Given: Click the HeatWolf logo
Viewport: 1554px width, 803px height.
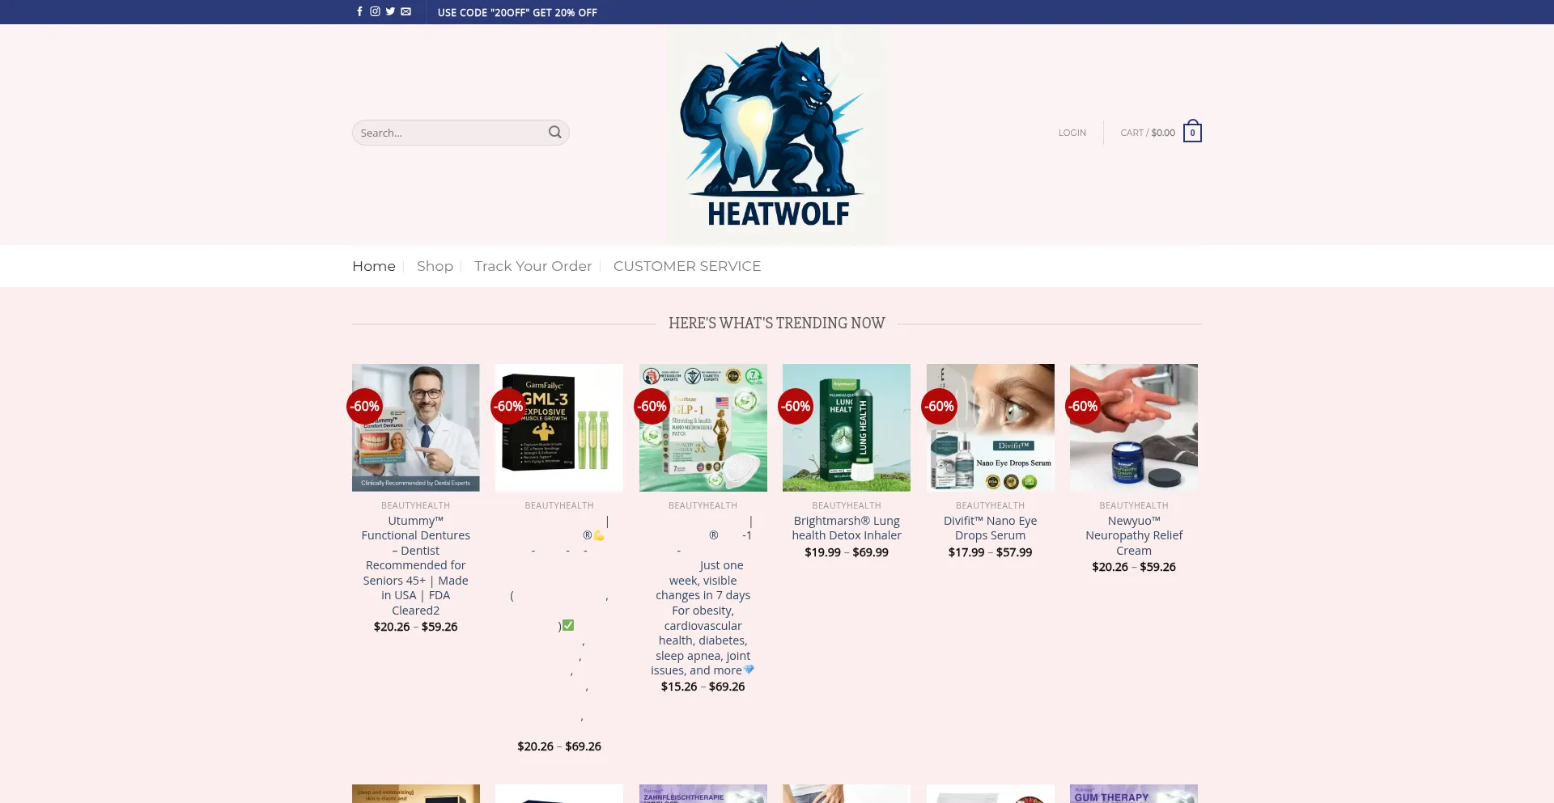Looking at the screenshot, I should [776, 134].
